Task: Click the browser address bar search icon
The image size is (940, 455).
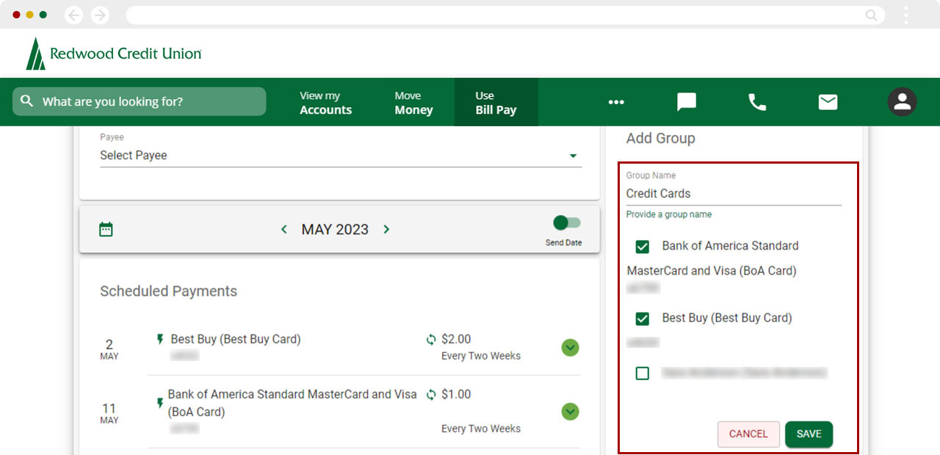Action: (872, 15)
